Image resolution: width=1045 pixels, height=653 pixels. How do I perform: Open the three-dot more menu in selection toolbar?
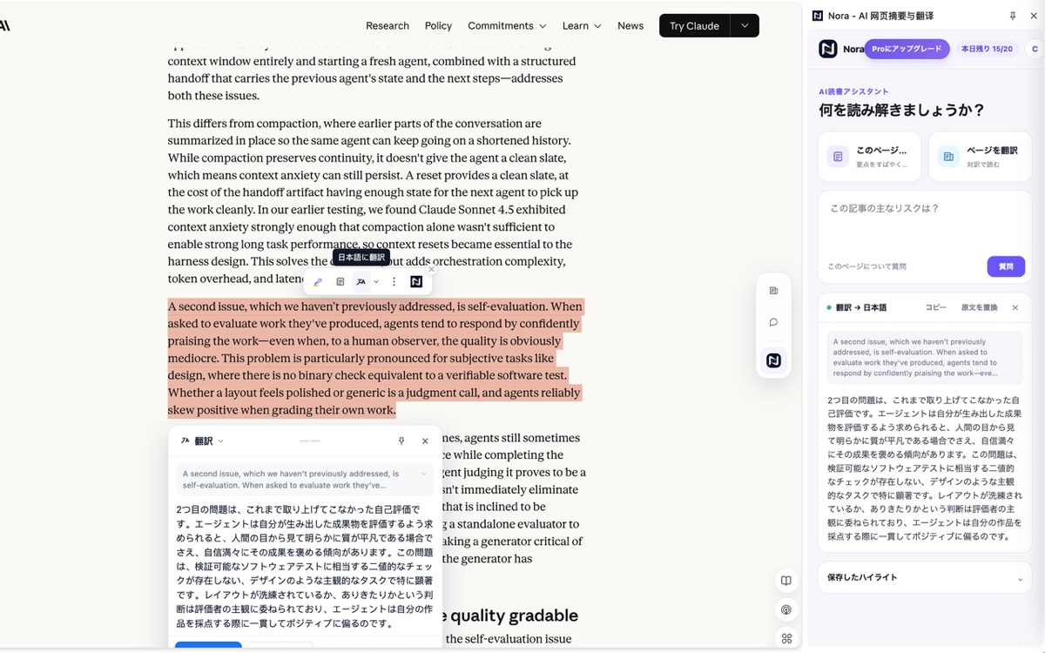point(394,282)
